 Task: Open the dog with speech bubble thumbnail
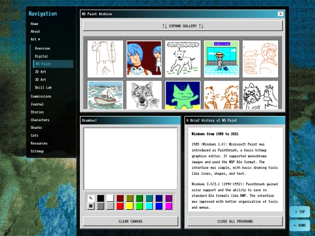pyautogui.click(x=183, y=59)
